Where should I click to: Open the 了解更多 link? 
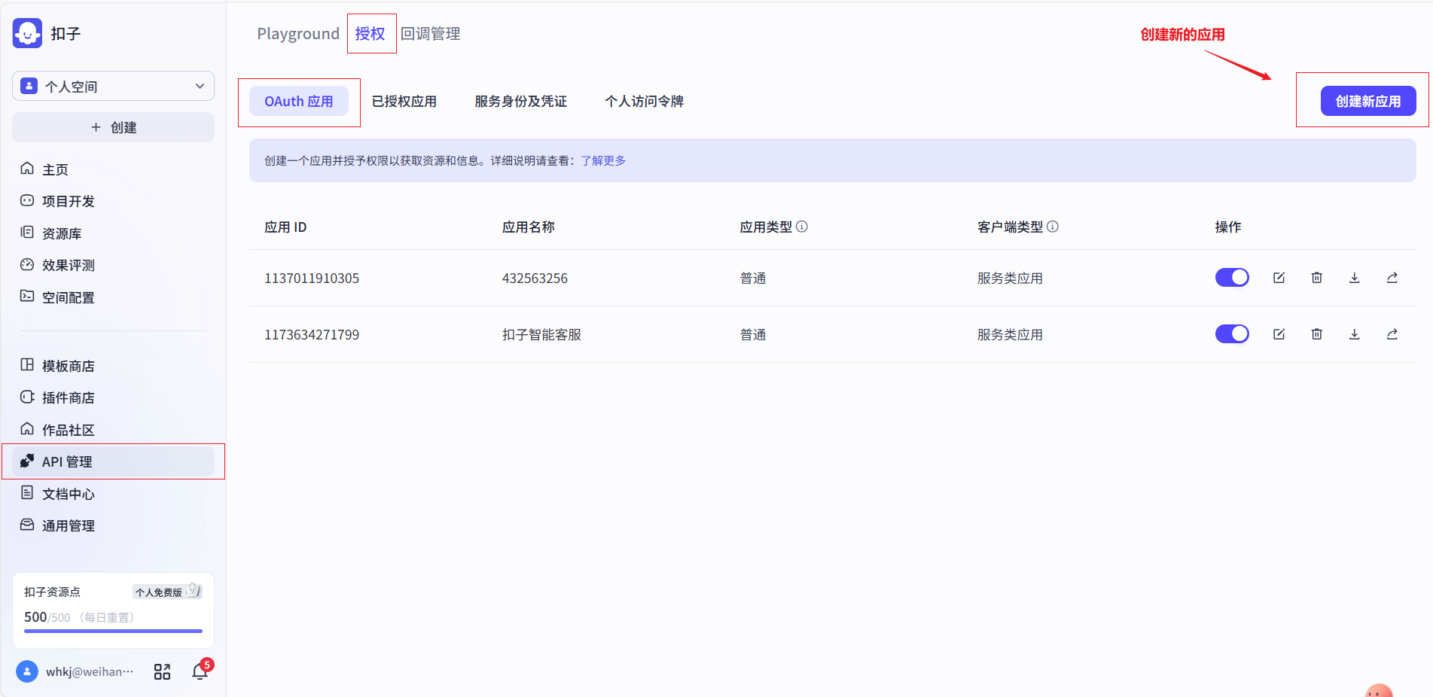pyautogui.click(x=603, y=160)
